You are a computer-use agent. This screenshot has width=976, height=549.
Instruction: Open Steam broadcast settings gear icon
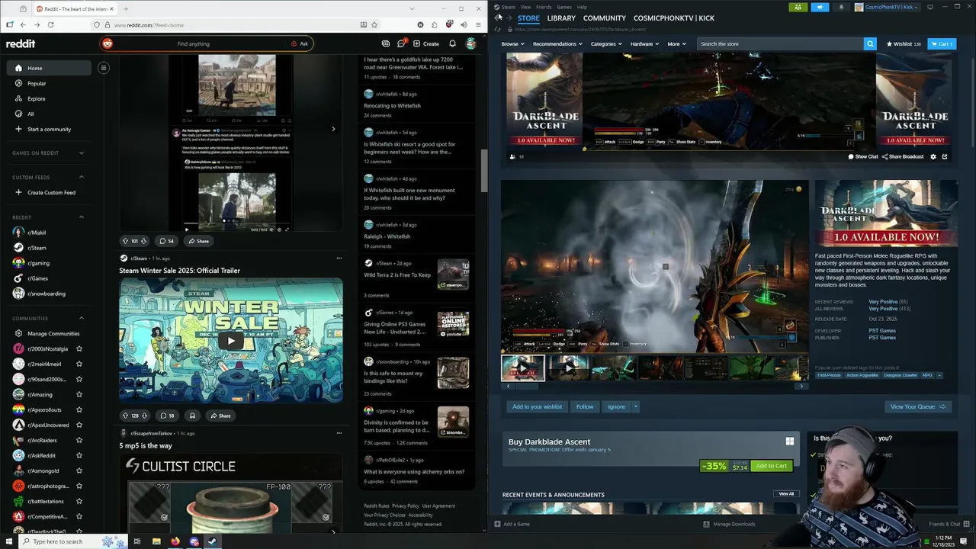coord(933,156)
